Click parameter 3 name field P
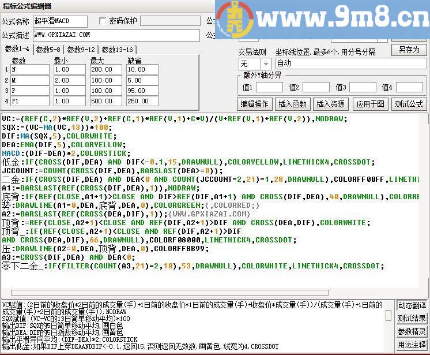 click(30, 91)
